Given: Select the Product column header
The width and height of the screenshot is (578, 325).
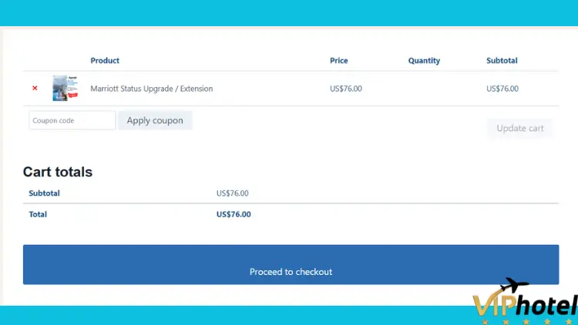Looking at the screenshot, I should tap(105, 60).
